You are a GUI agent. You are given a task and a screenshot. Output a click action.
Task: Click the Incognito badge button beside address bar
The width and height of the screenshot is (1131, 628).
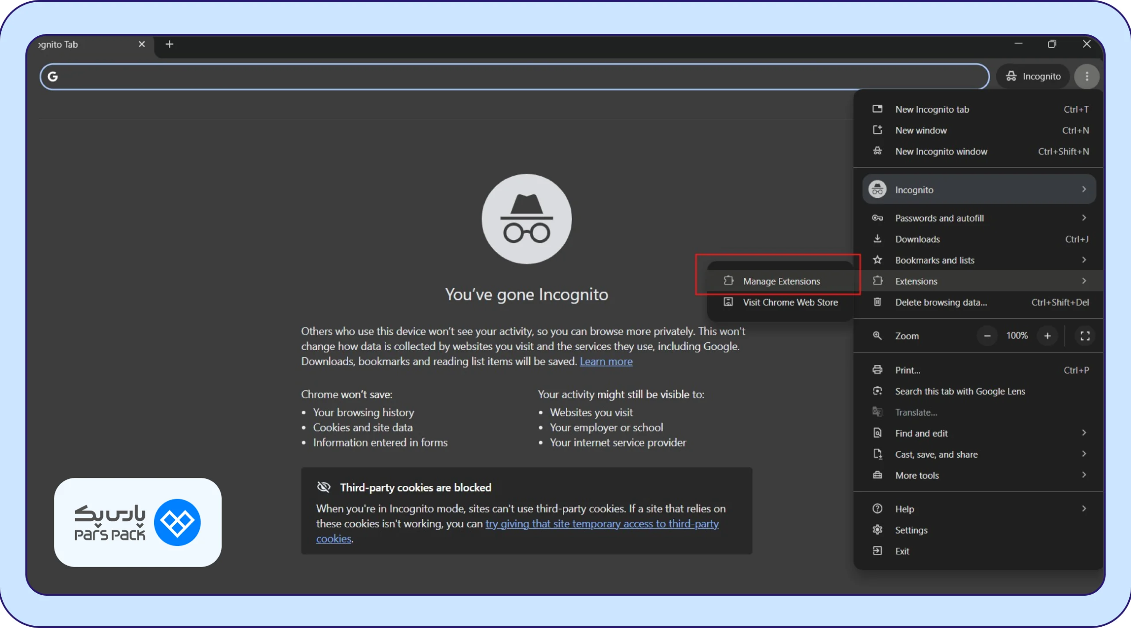[x=1032, y=76]
